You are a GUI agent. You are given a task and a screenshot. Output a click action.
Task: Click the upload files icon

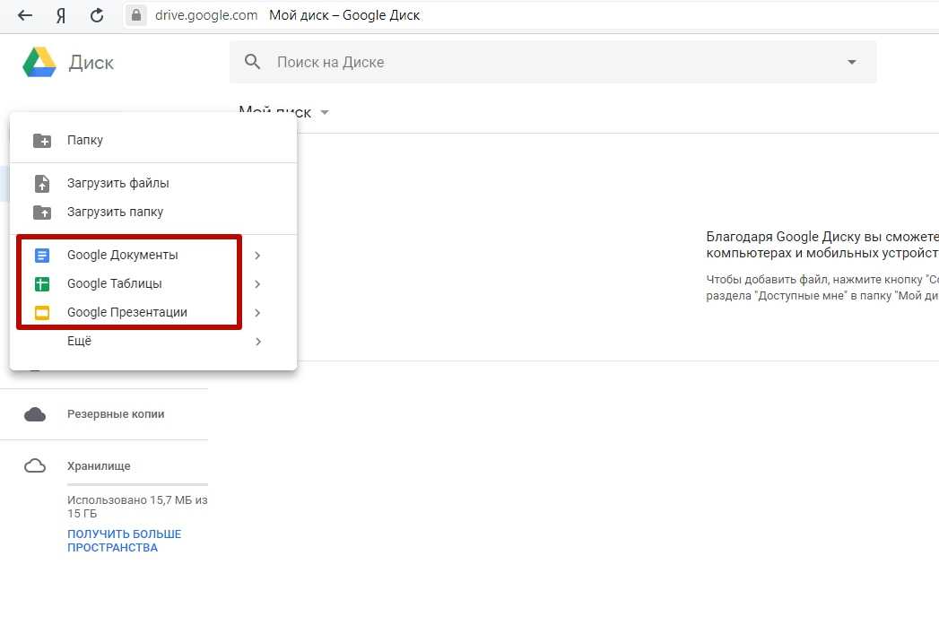[x=42, y=184]
